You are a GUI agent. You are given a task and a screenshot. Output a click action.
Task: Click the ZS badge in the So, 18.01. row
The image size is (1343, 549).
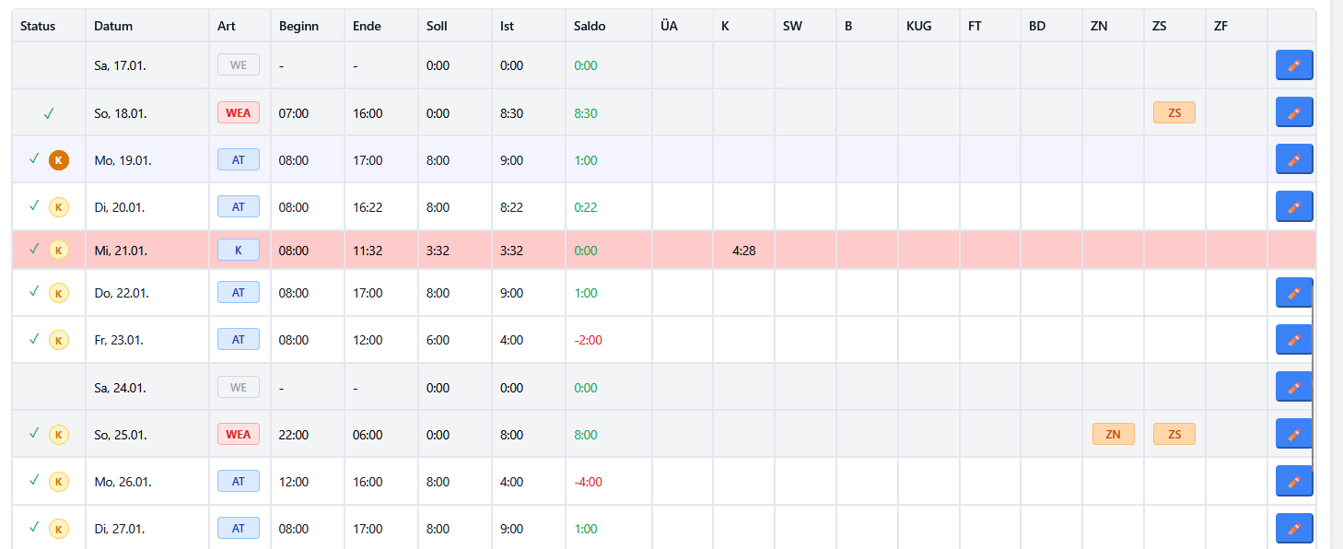tap(1174, 112)
